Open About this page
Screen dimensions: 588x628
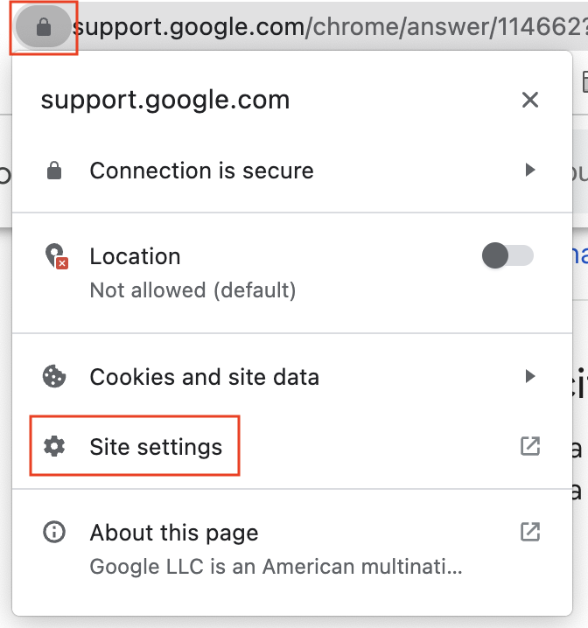[173, 532]
